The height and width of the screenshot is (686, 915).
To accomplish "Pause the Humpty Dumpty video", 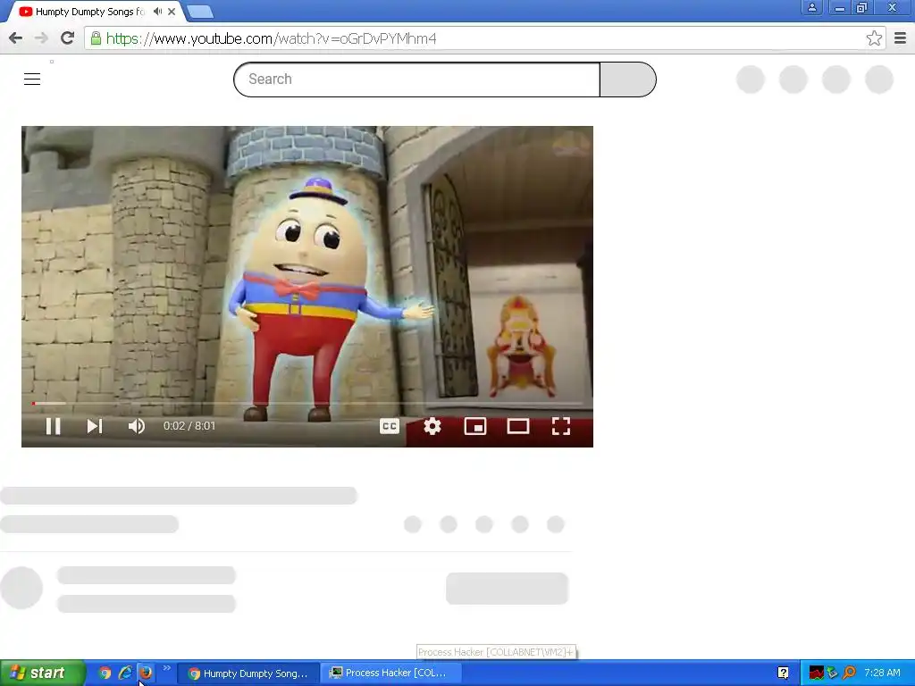I will [x=53, y=426].
